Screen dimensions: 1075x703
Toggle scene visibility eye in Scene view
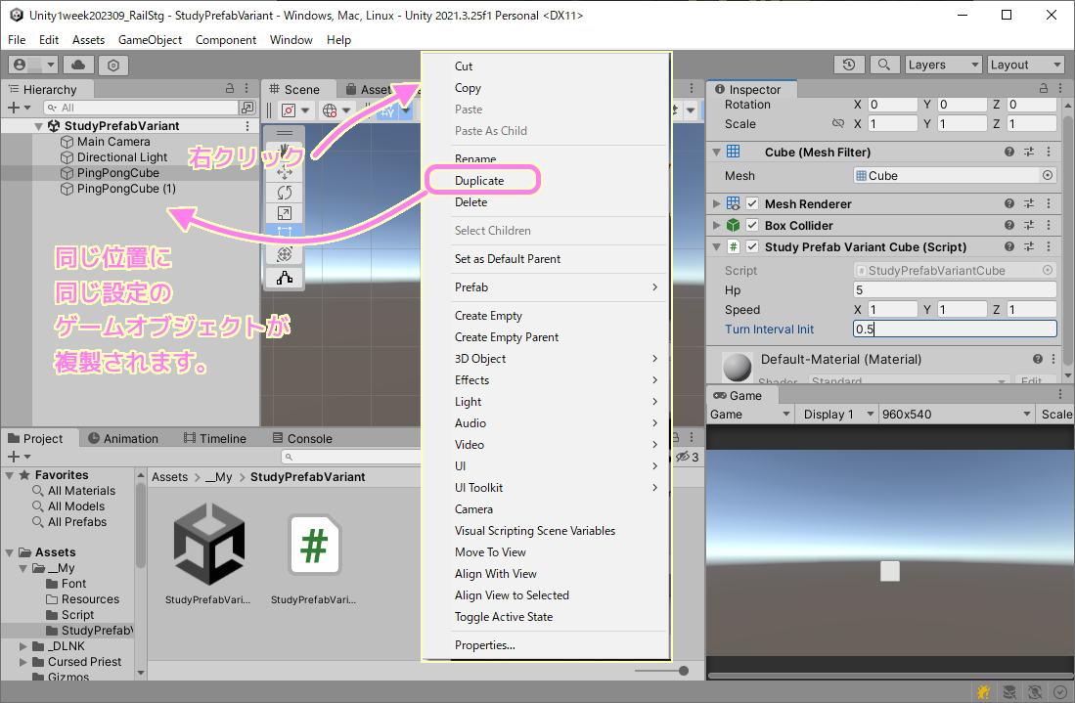tap(682, 456)
